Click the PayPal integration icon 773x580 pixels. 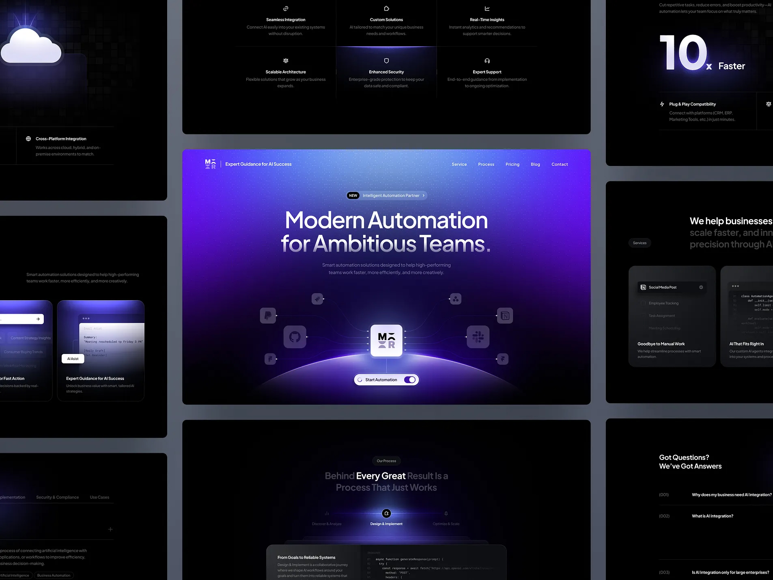pyautogui.click(x=268, y=315)
